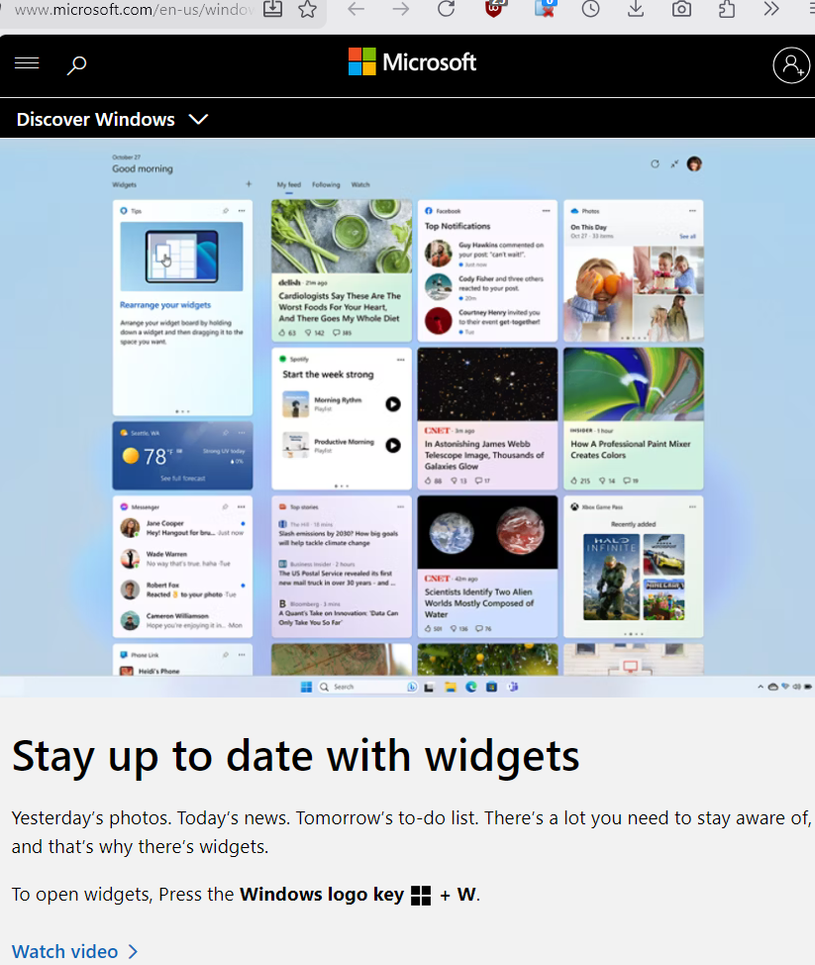Select the Watch tab in widgets
This screenshot has height=965, width=815.
pyautogui.click(x=360, y=184)
